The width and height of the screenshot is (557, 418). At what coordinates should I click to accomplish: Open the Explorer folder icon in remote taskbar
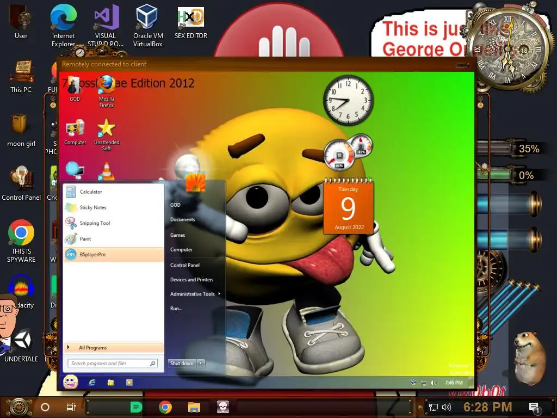111,383
